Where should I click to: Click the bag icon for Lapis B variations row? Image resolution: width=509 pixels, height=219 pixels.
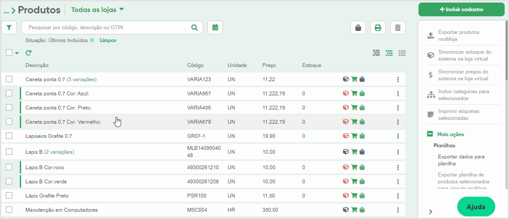tap(362, 152)
